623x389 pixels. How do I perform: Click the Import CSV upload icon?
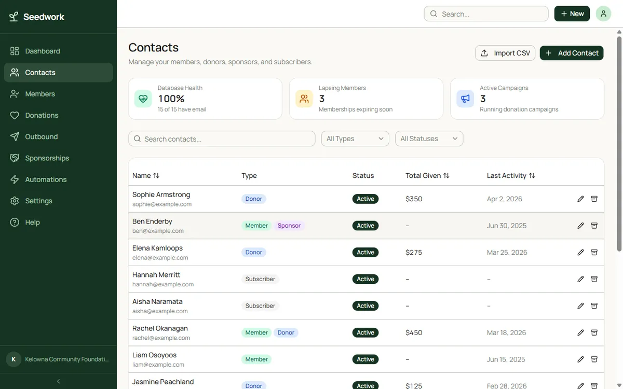click(485, 52)
